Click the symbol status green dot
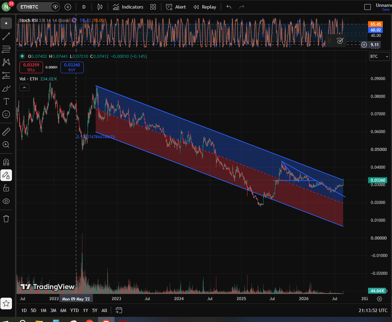The image size is (392, 322). 22,56
